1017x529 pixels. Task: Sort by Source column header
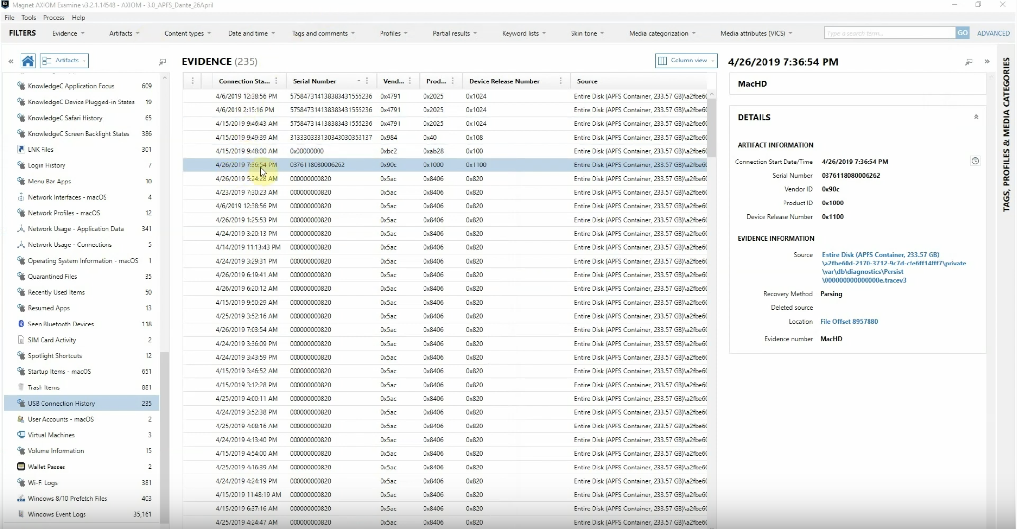click(x=587, y=81)
